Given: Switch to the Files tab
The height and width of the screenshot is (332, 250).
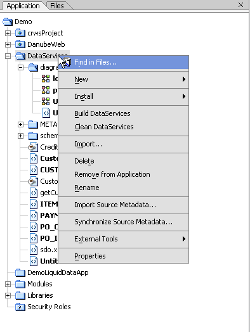Looking at the screenshot, I should tap(57, 6).
